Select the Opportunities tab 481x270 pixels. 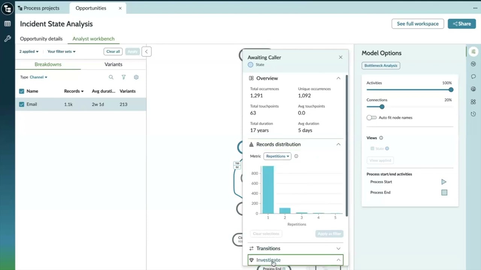[91, 8]
